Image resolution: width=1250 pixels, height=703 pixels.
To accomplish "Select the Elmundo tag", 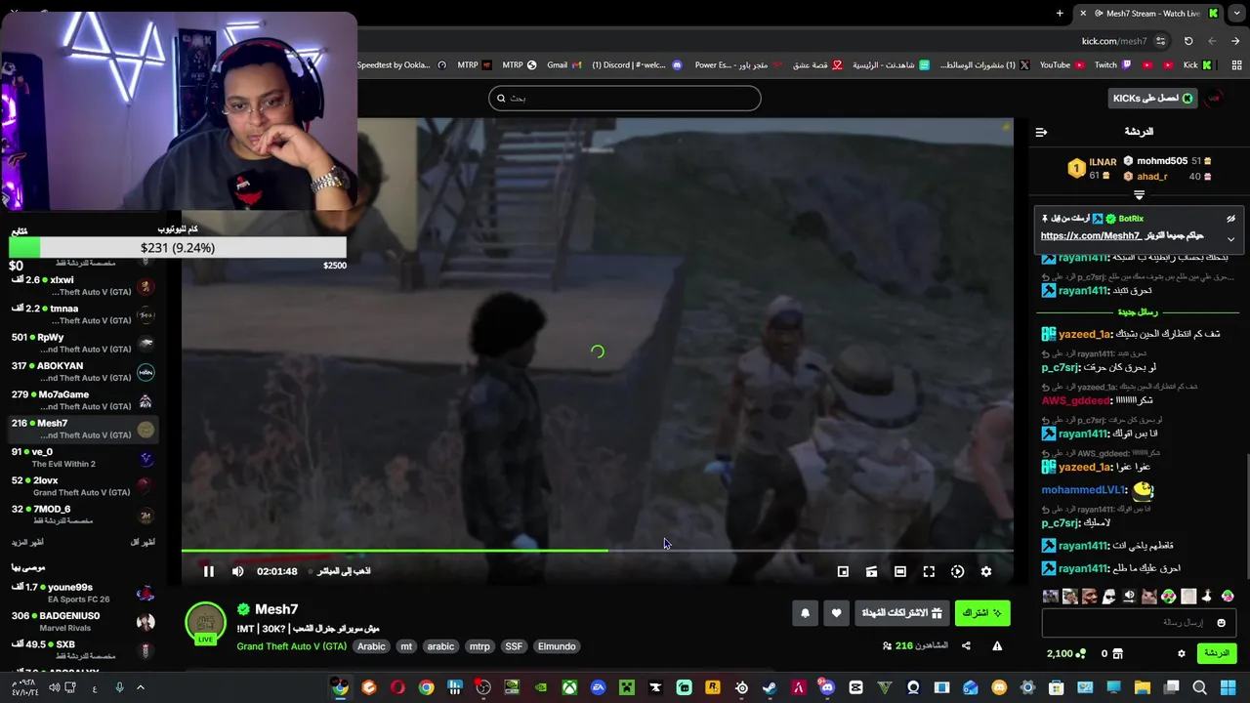I will tap(557, 646).
